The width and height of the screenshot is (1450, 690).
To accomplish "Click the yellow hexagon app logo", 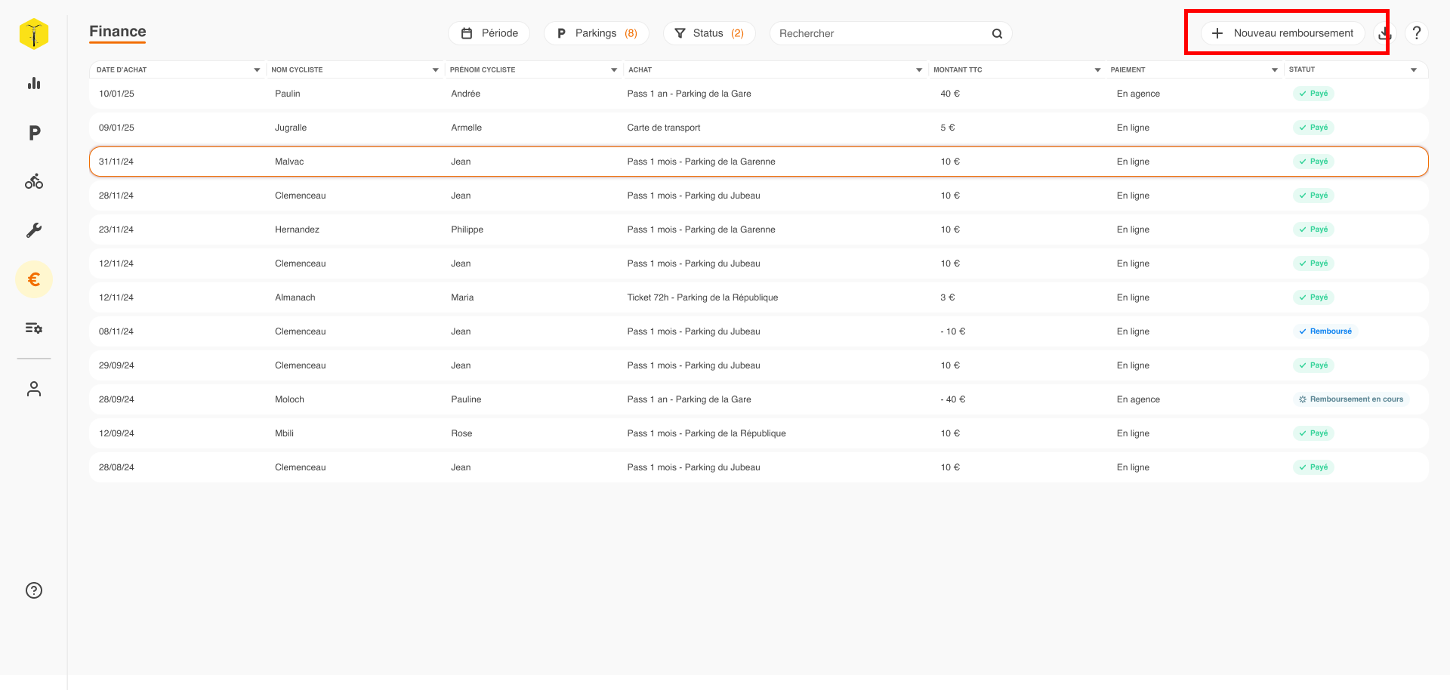I will 34,34.
